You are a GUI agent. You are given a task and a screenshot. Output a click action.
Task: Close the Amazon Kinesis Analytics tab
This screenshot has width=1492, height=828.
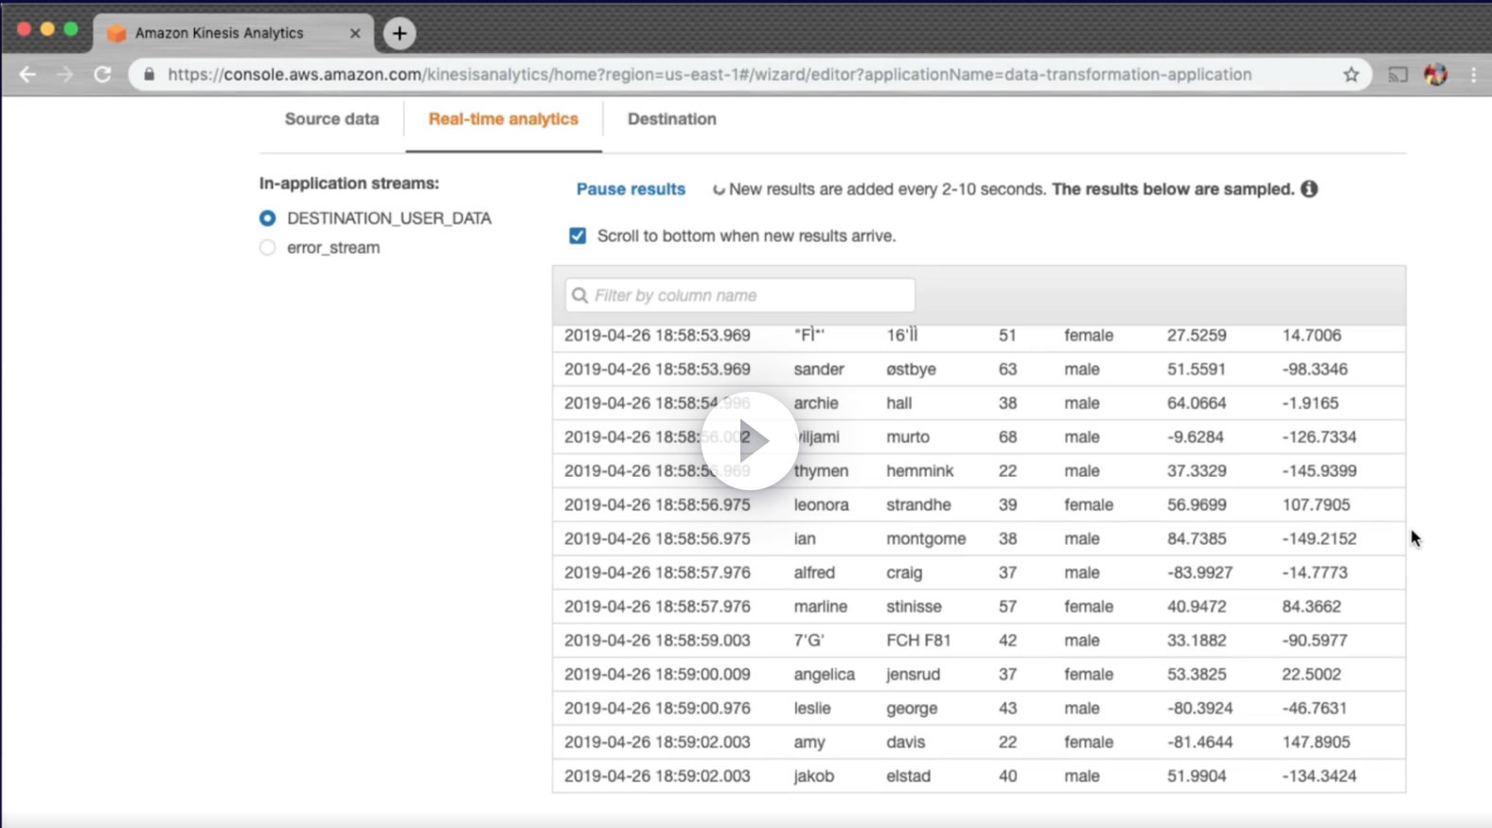(x=355, y=33)
